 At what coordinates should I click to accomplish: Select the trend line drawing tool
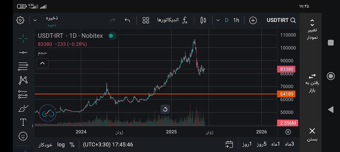(x=23, y=53)
